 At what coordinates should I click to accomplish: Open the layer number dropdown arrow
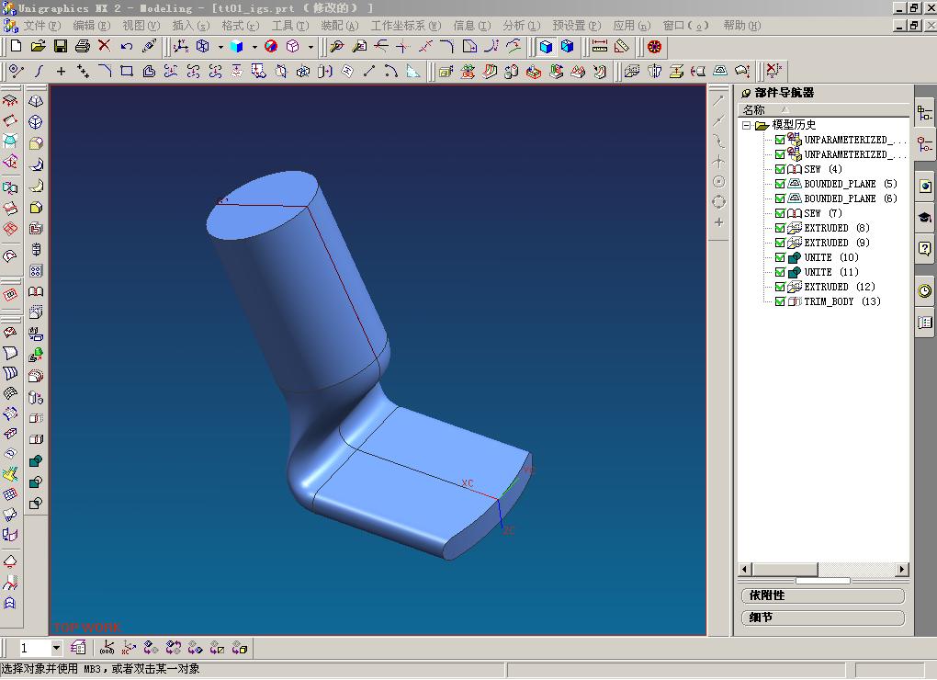[56, 648]
